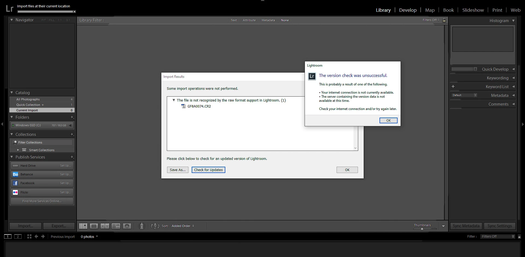Click the Behance publish service icon

(15, 174)
